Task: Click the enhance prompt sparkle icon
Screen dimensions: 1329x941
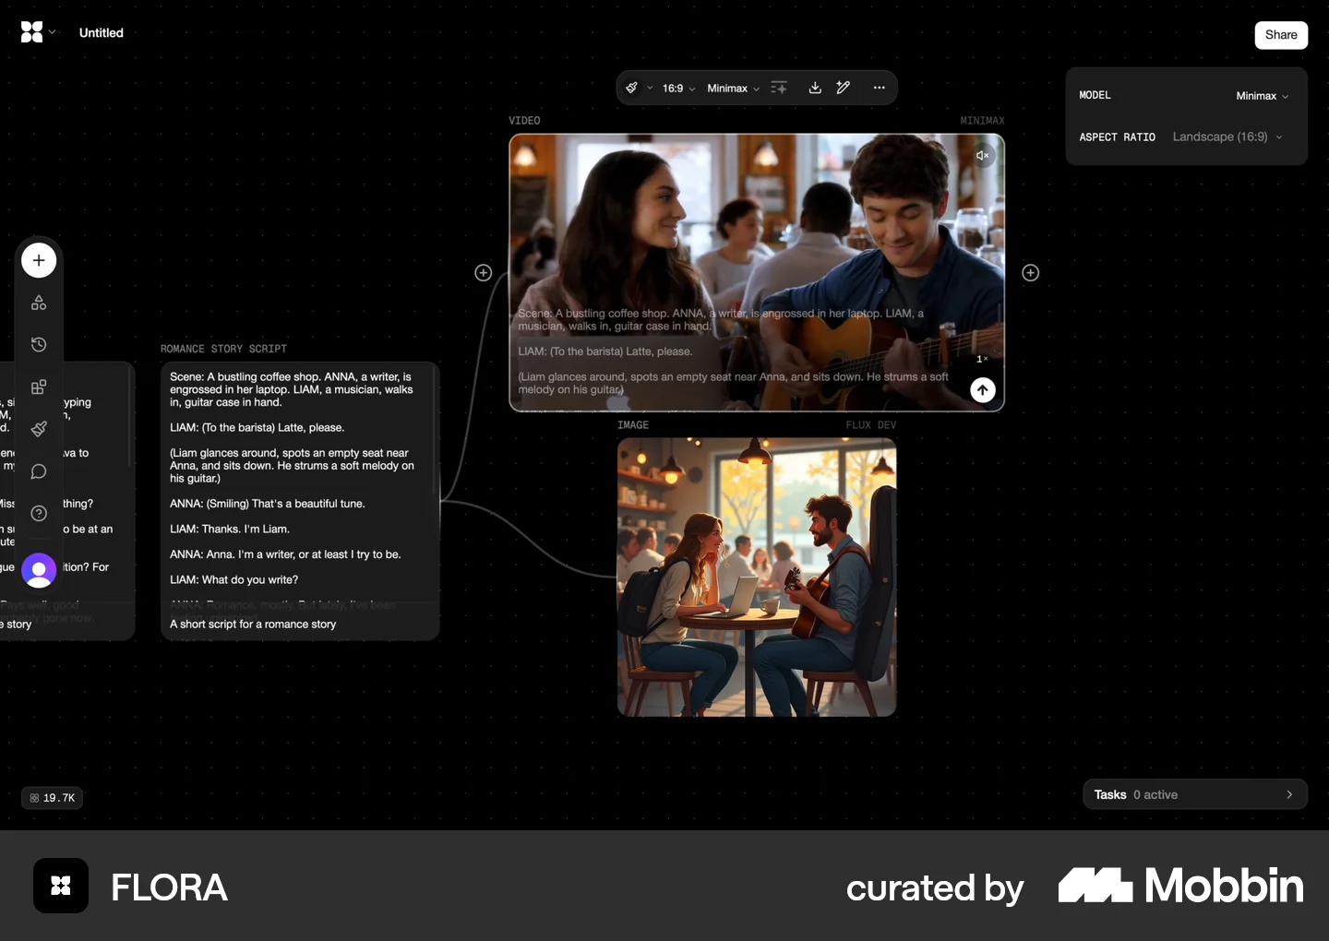Action: (x=779, y=88)
